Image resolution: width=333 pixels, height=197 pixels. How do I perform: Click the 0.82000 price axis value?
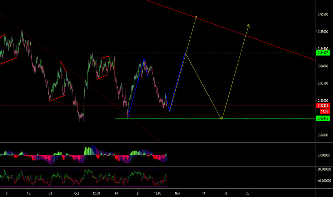pos(323,135)
